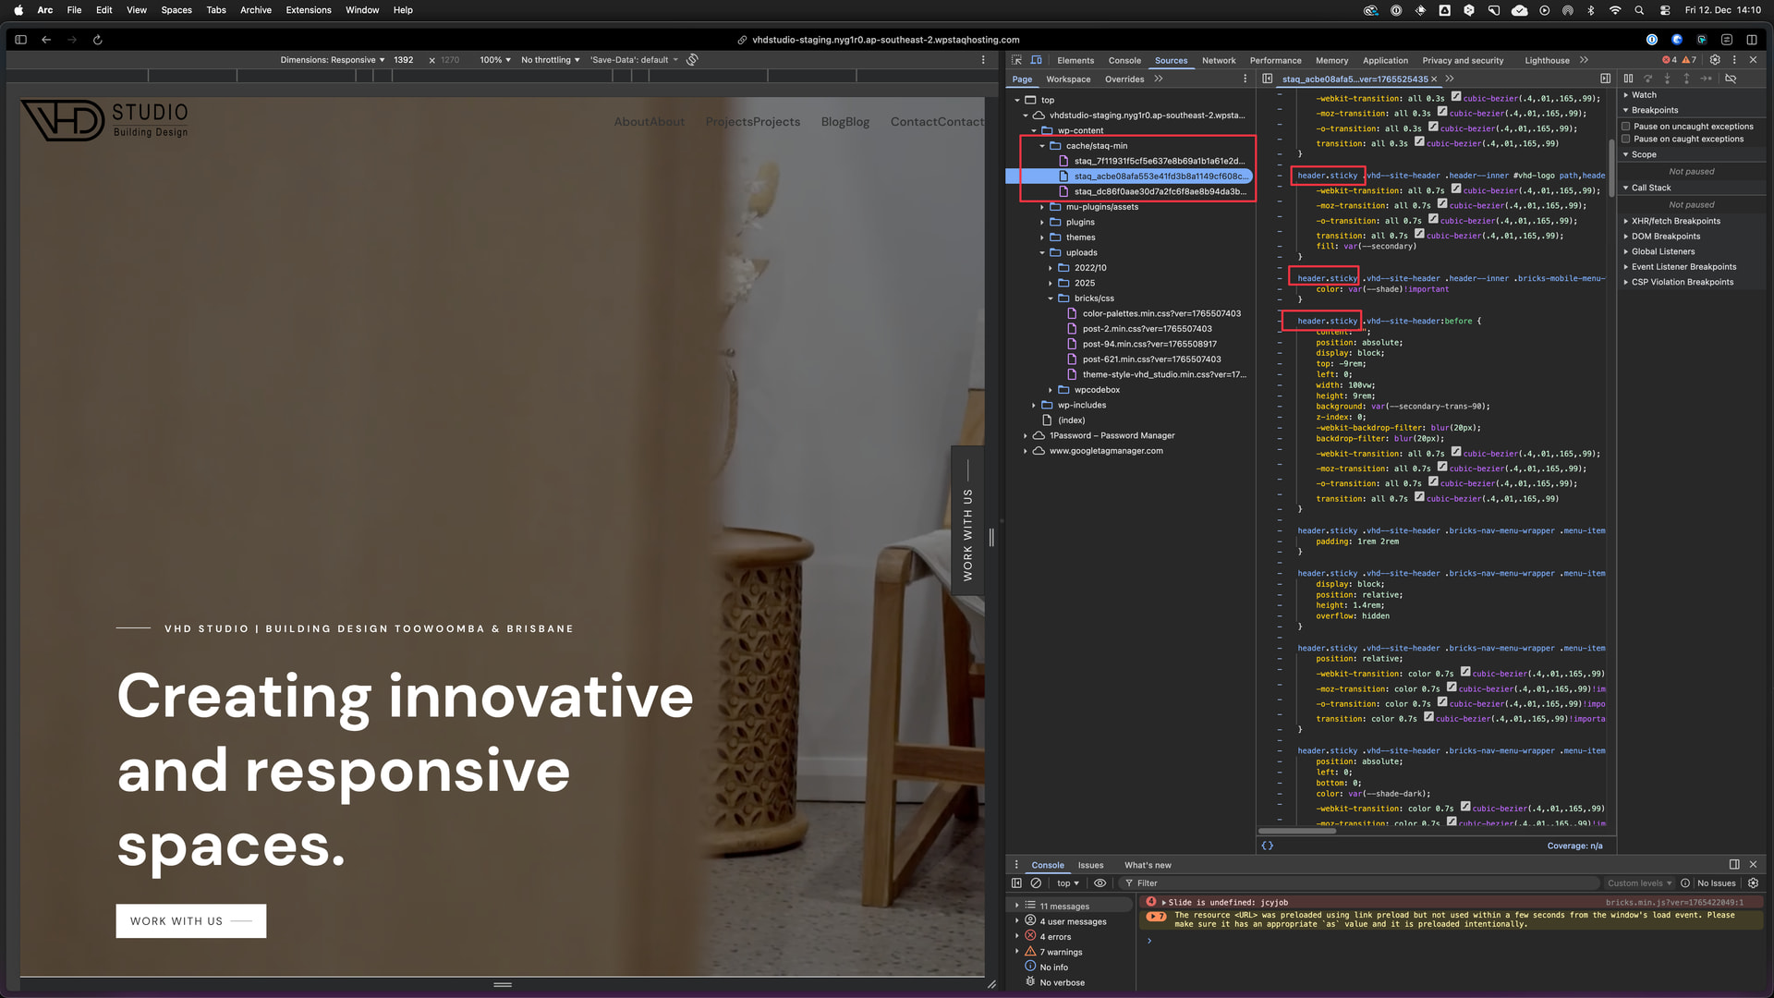Viewport: 1774px width, 998px height.
Task: Click deactivate breakpoints icon
Action: pyautogui.click(x=1731, y=79)
